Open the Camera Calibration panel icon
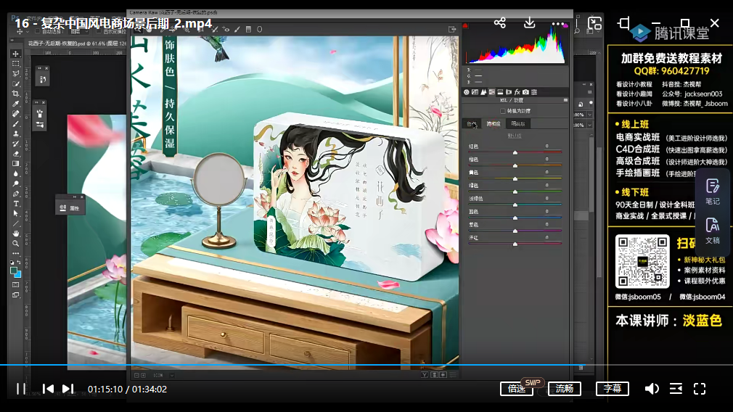 pos(525,92)
